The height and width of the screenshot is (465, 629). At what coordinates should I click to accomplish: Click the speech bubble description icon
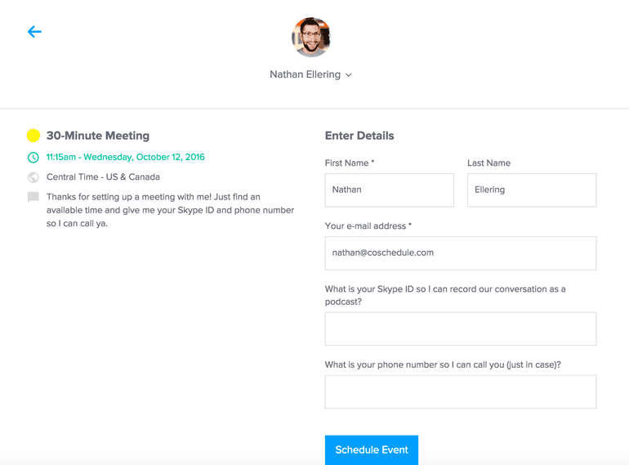click(x=33, y=197)
